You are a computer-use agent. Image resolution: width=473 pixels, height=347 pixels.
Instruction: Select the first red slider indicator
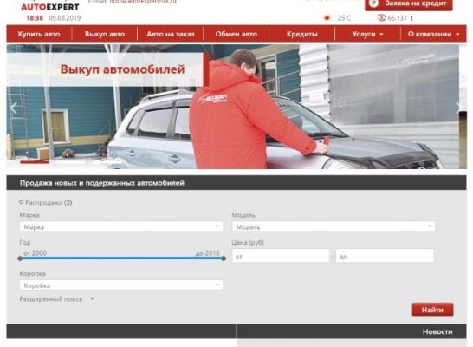pos(34,162)
